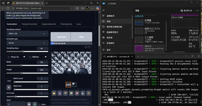
Task: Send image to img2img picture icon
Action: [71, 93]
